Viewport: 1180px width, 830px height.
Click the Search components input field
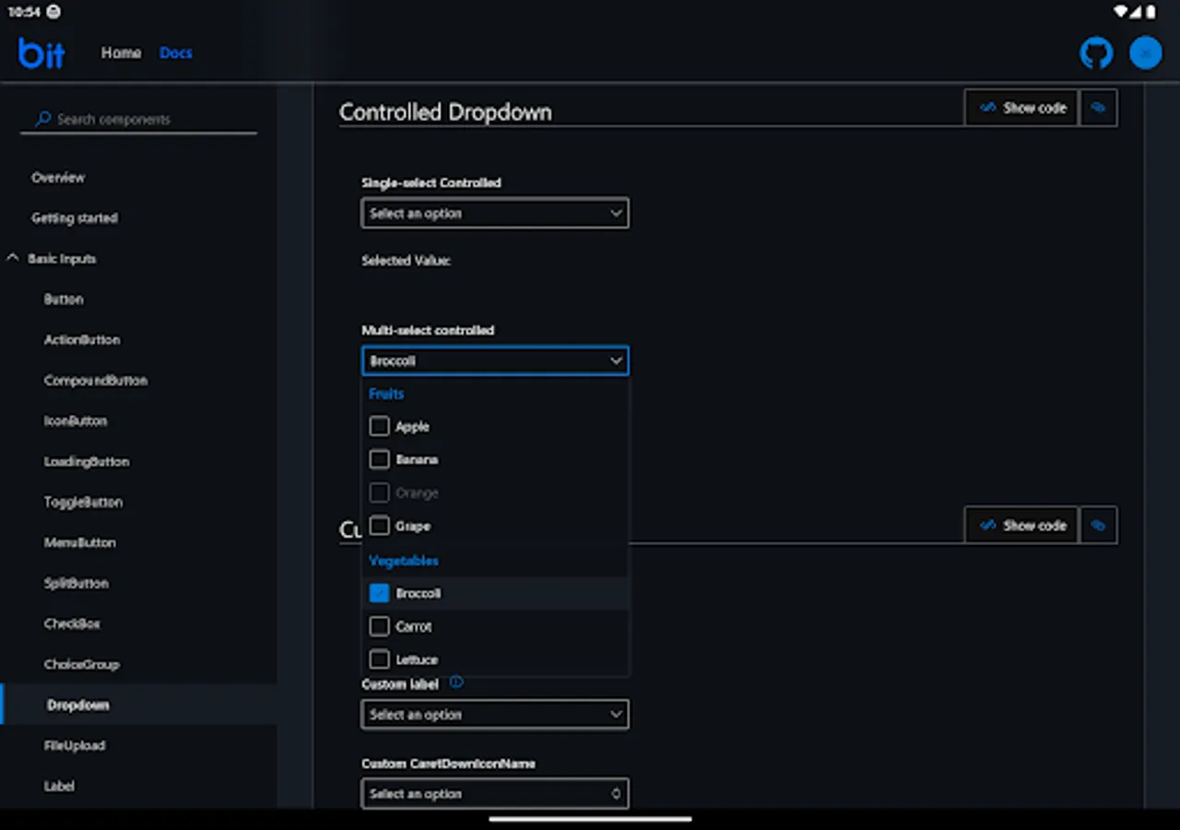click(x=138, y=119)
